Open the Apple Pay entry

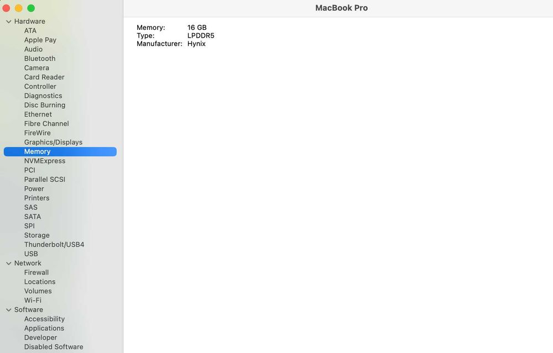click(40, 40)
